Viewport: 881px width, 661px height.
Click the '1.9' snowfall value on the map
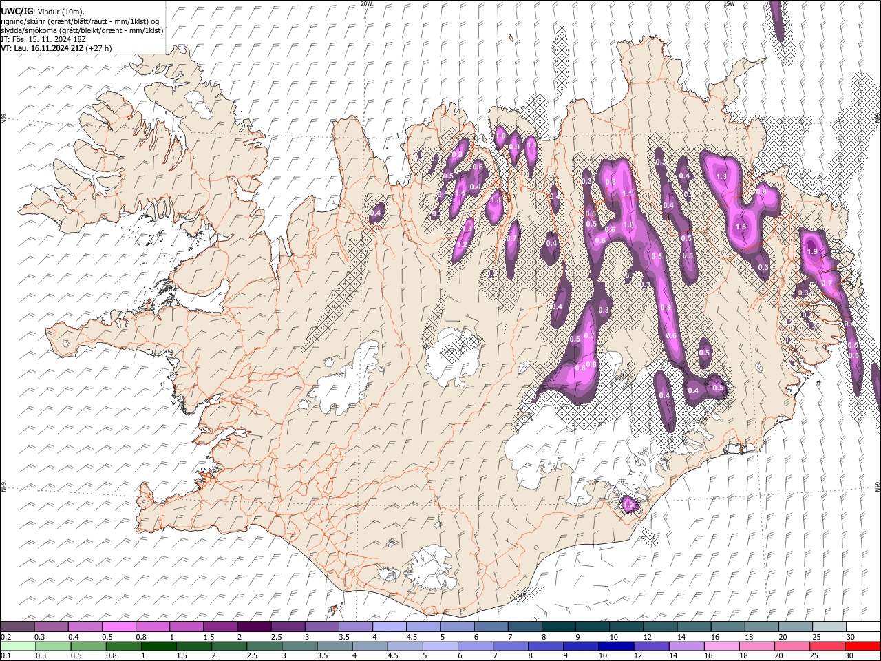[x=812, y=252]
